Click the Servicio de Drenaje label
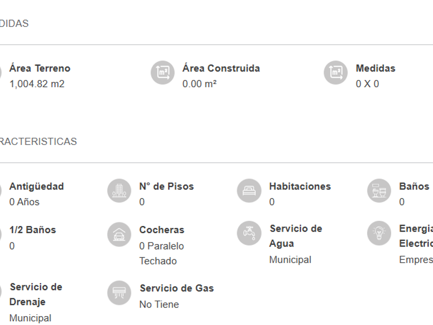The image size is (433, 325). pos(36,294)
